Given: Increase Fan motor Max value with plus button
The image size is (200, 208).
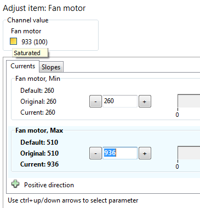Looking at the screenshot, I should tap(145, 153).
